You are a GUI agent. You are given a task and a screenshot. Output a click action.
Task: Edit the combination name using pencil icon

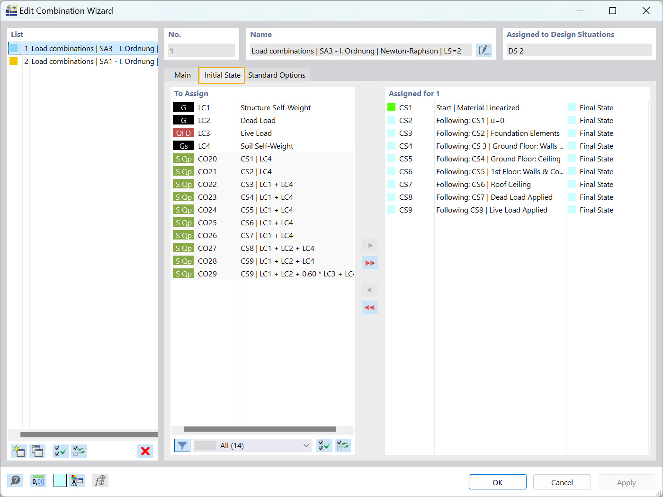484,50
